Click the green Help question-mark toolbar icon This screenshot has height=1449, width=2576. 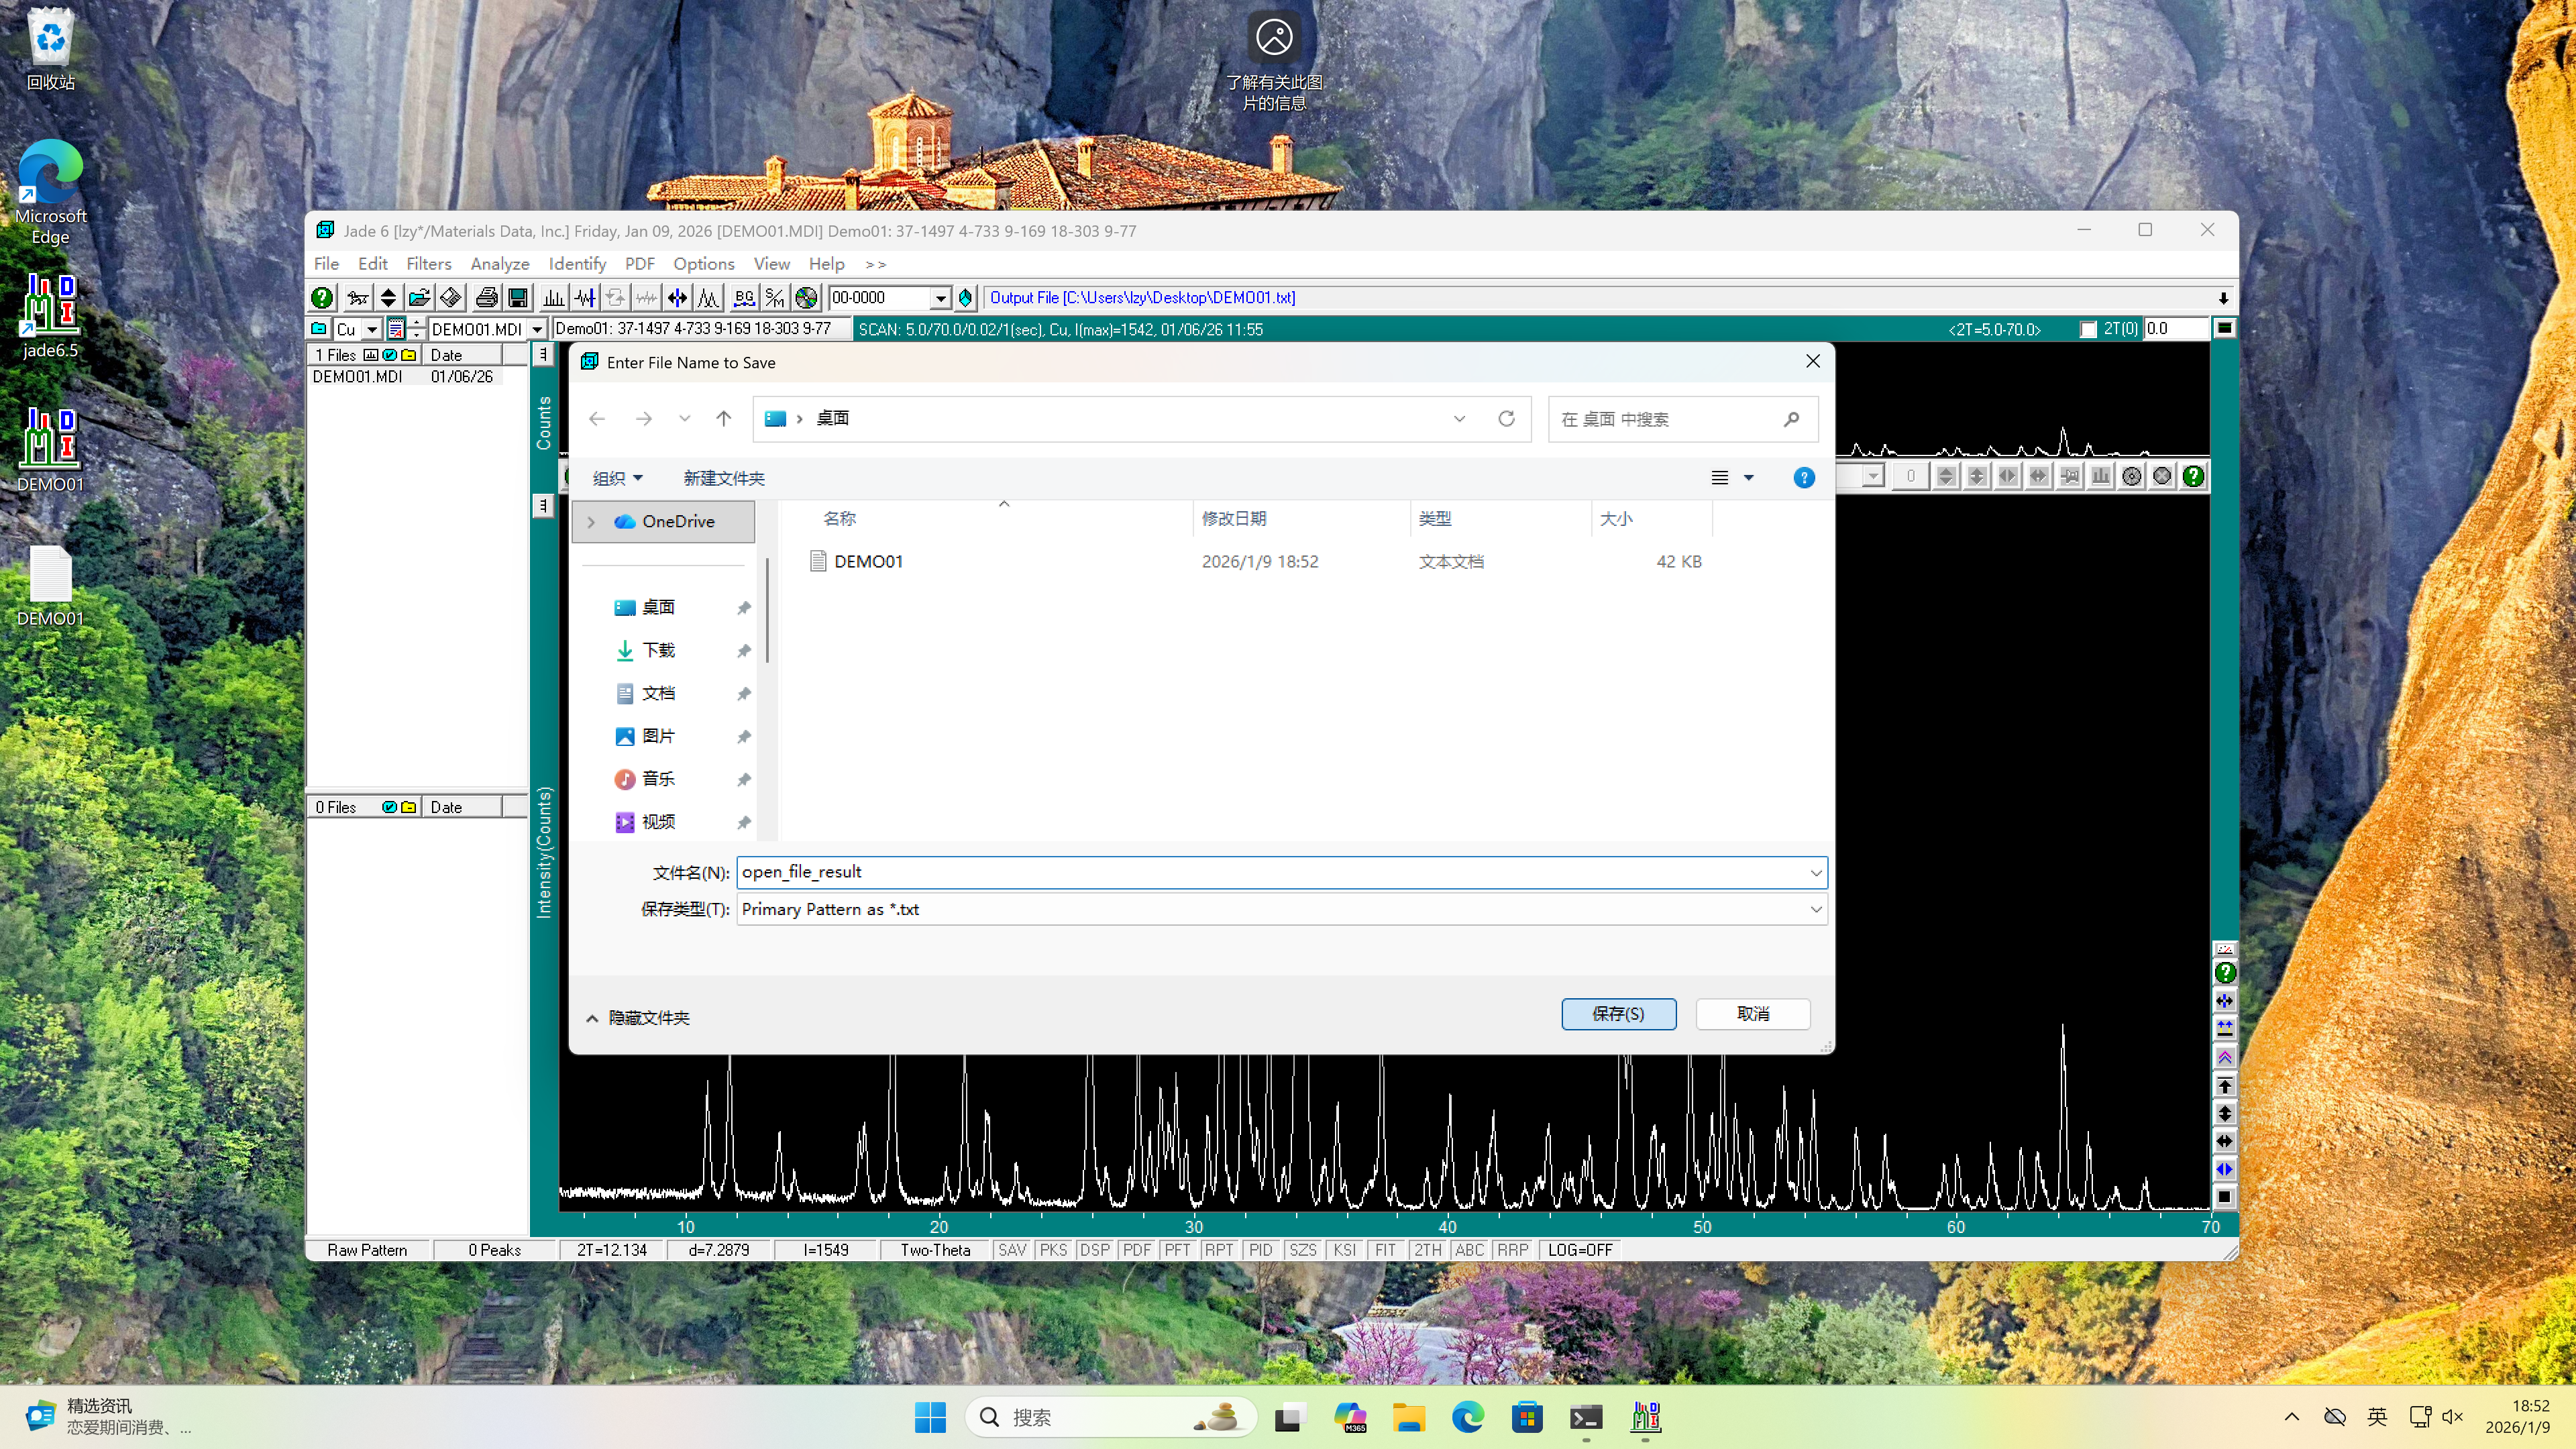[x=321, y=297]
